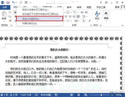Open the 粘贴 dropdown arrow

coord(4,21)
